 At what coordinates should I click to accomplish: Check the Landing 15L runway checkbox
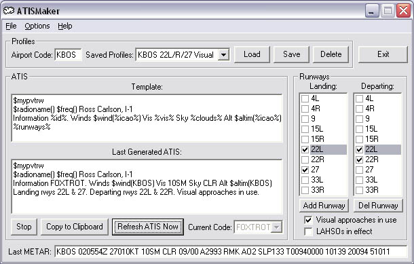click(305, 129)
